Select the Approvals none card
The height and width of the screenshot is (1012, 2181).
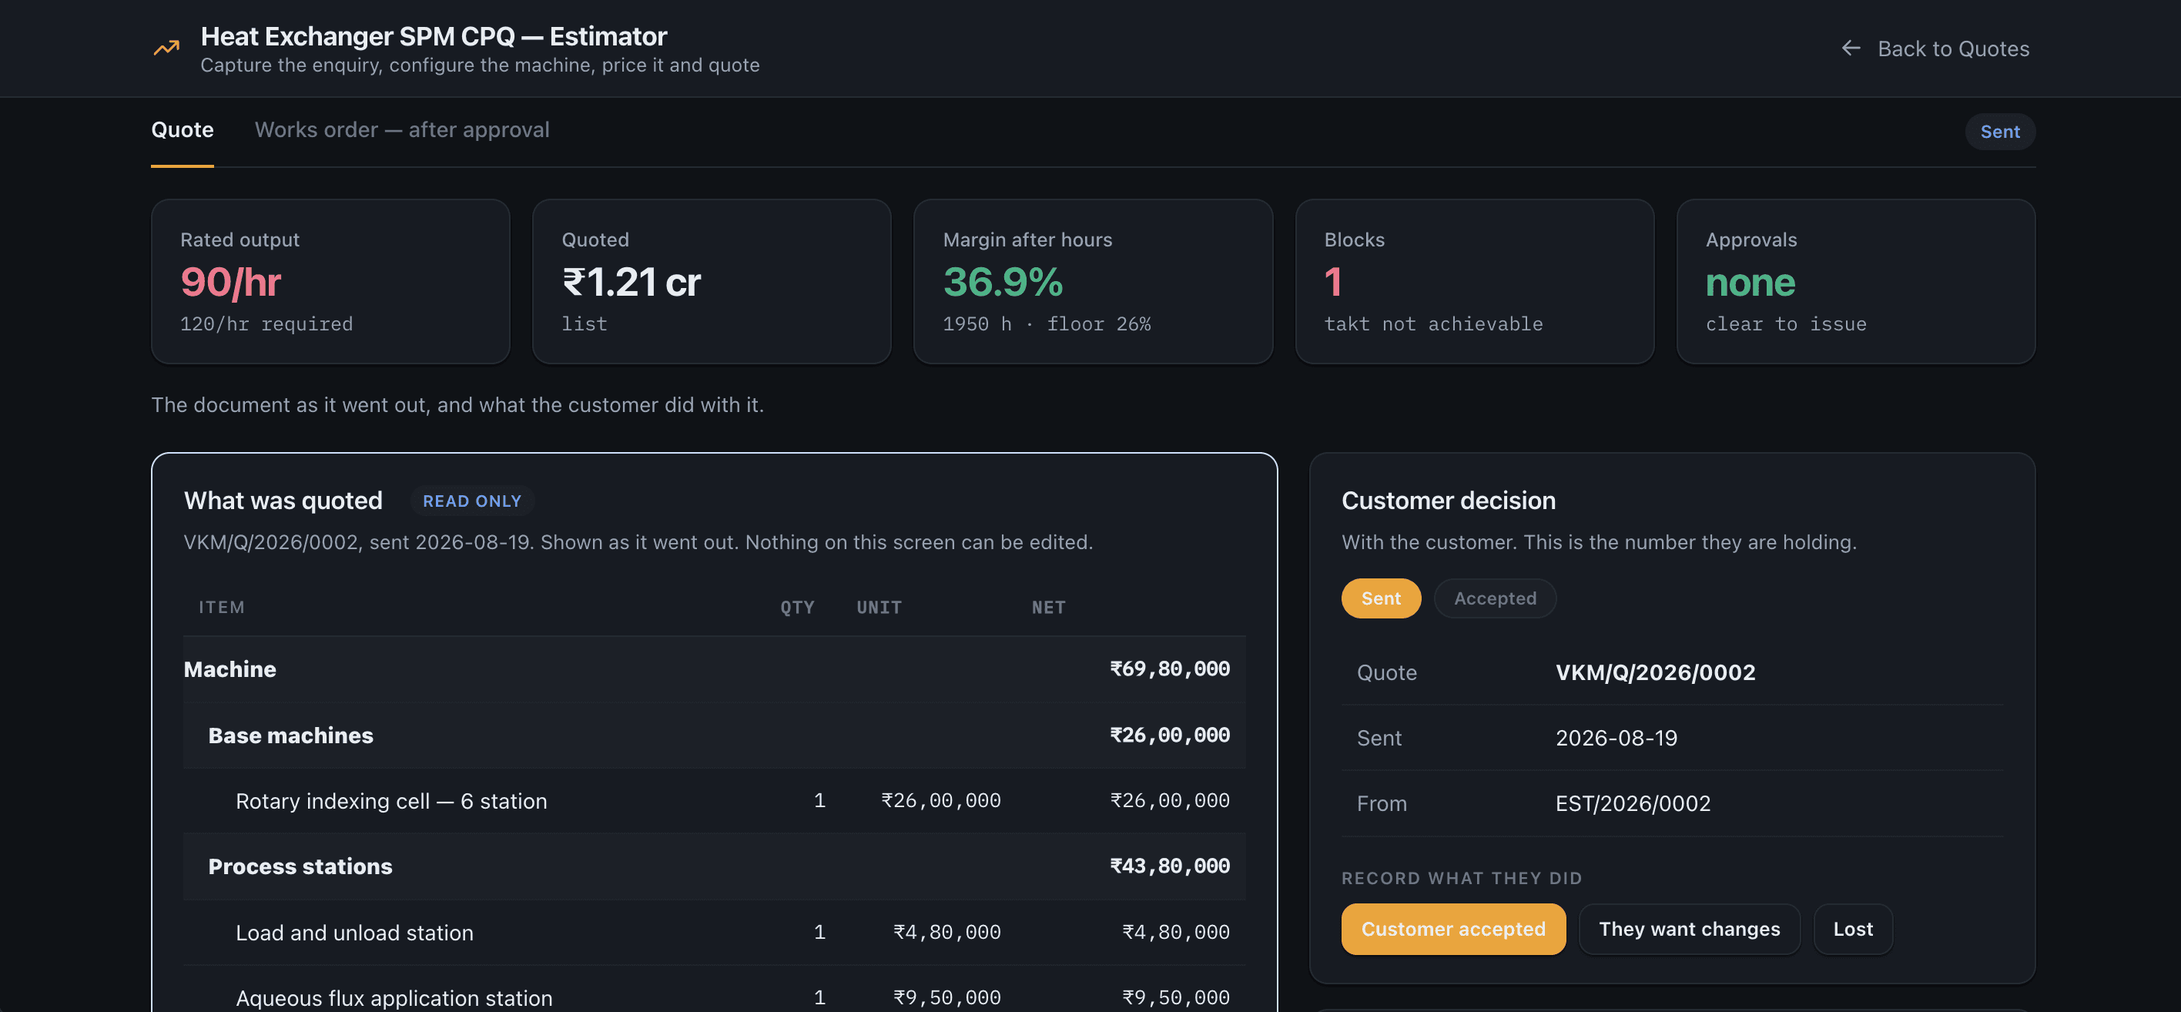tap(1856, 281)
